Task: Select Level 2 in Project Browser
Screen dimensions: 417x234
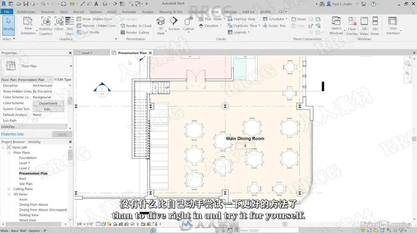Action: coord(24,168)
